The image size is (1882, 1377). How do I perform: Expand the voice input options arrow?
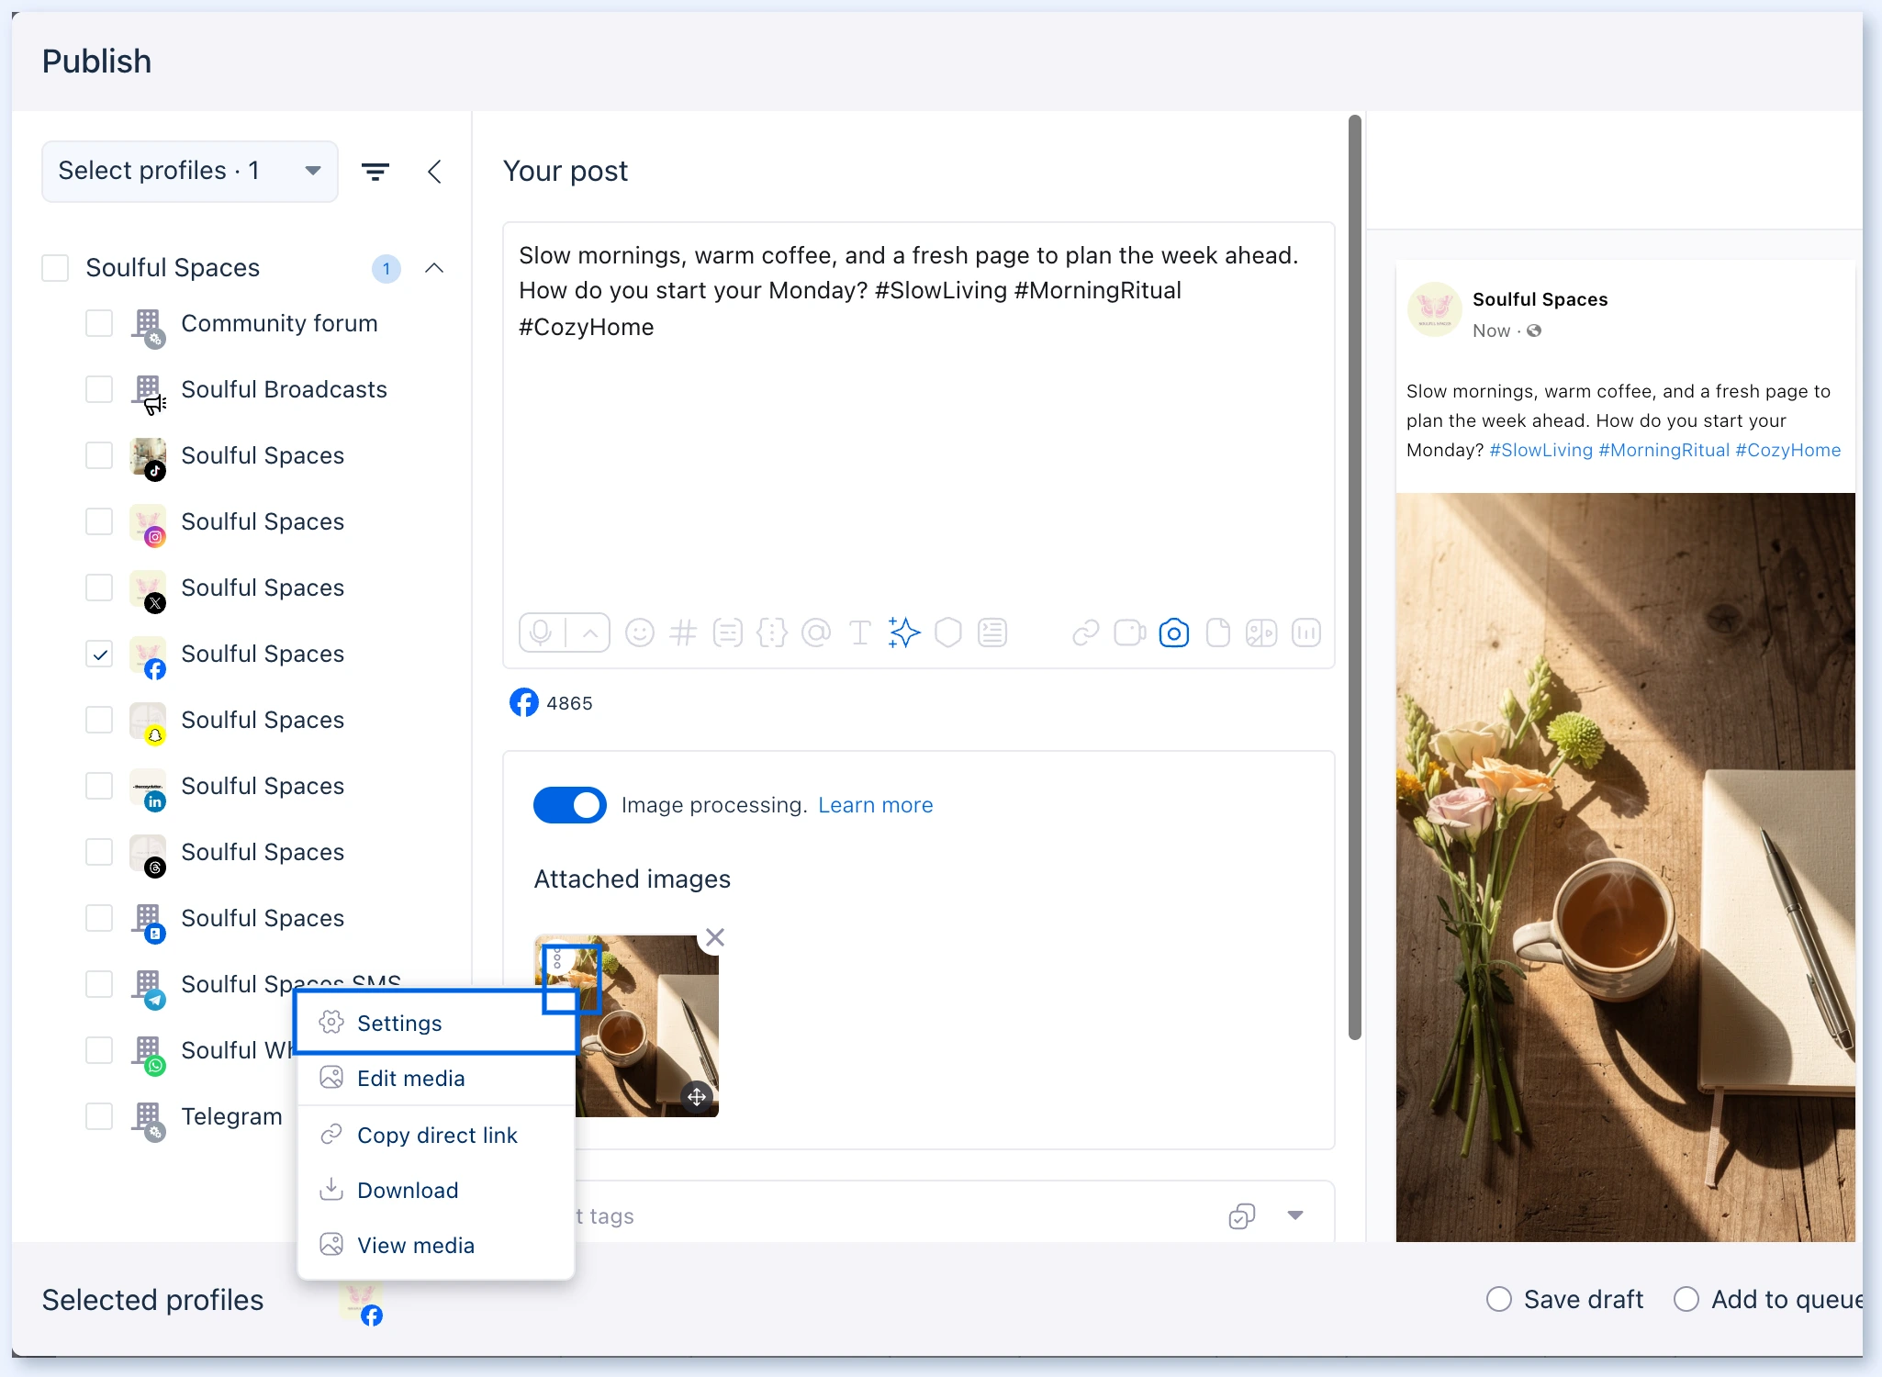coord(589,633)
